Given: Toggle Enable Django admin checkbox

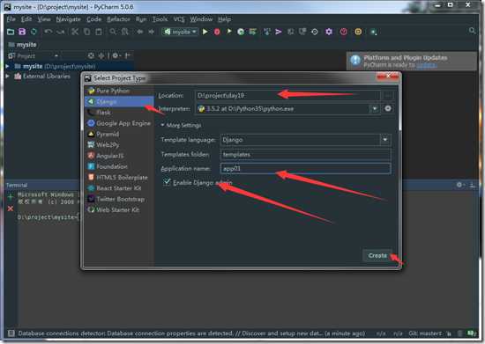Looking at the screenshot, I should click(x=167, y=182).
